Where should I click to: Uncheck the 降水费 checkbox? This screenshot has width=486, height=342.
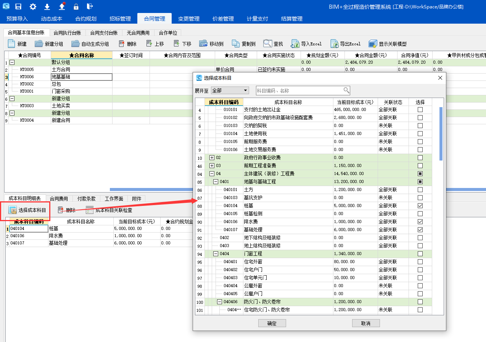pyautogui.click(x=420, y=222)
